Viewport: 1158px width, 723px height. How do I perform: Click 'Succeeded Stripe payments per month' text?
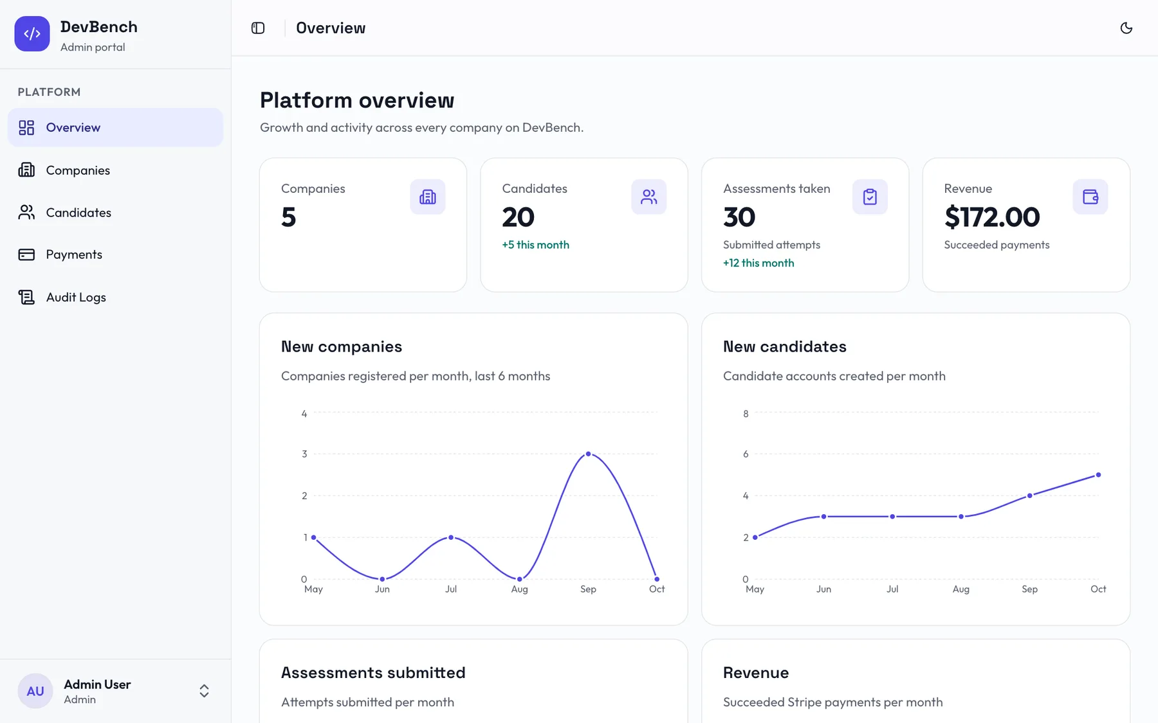833,702
